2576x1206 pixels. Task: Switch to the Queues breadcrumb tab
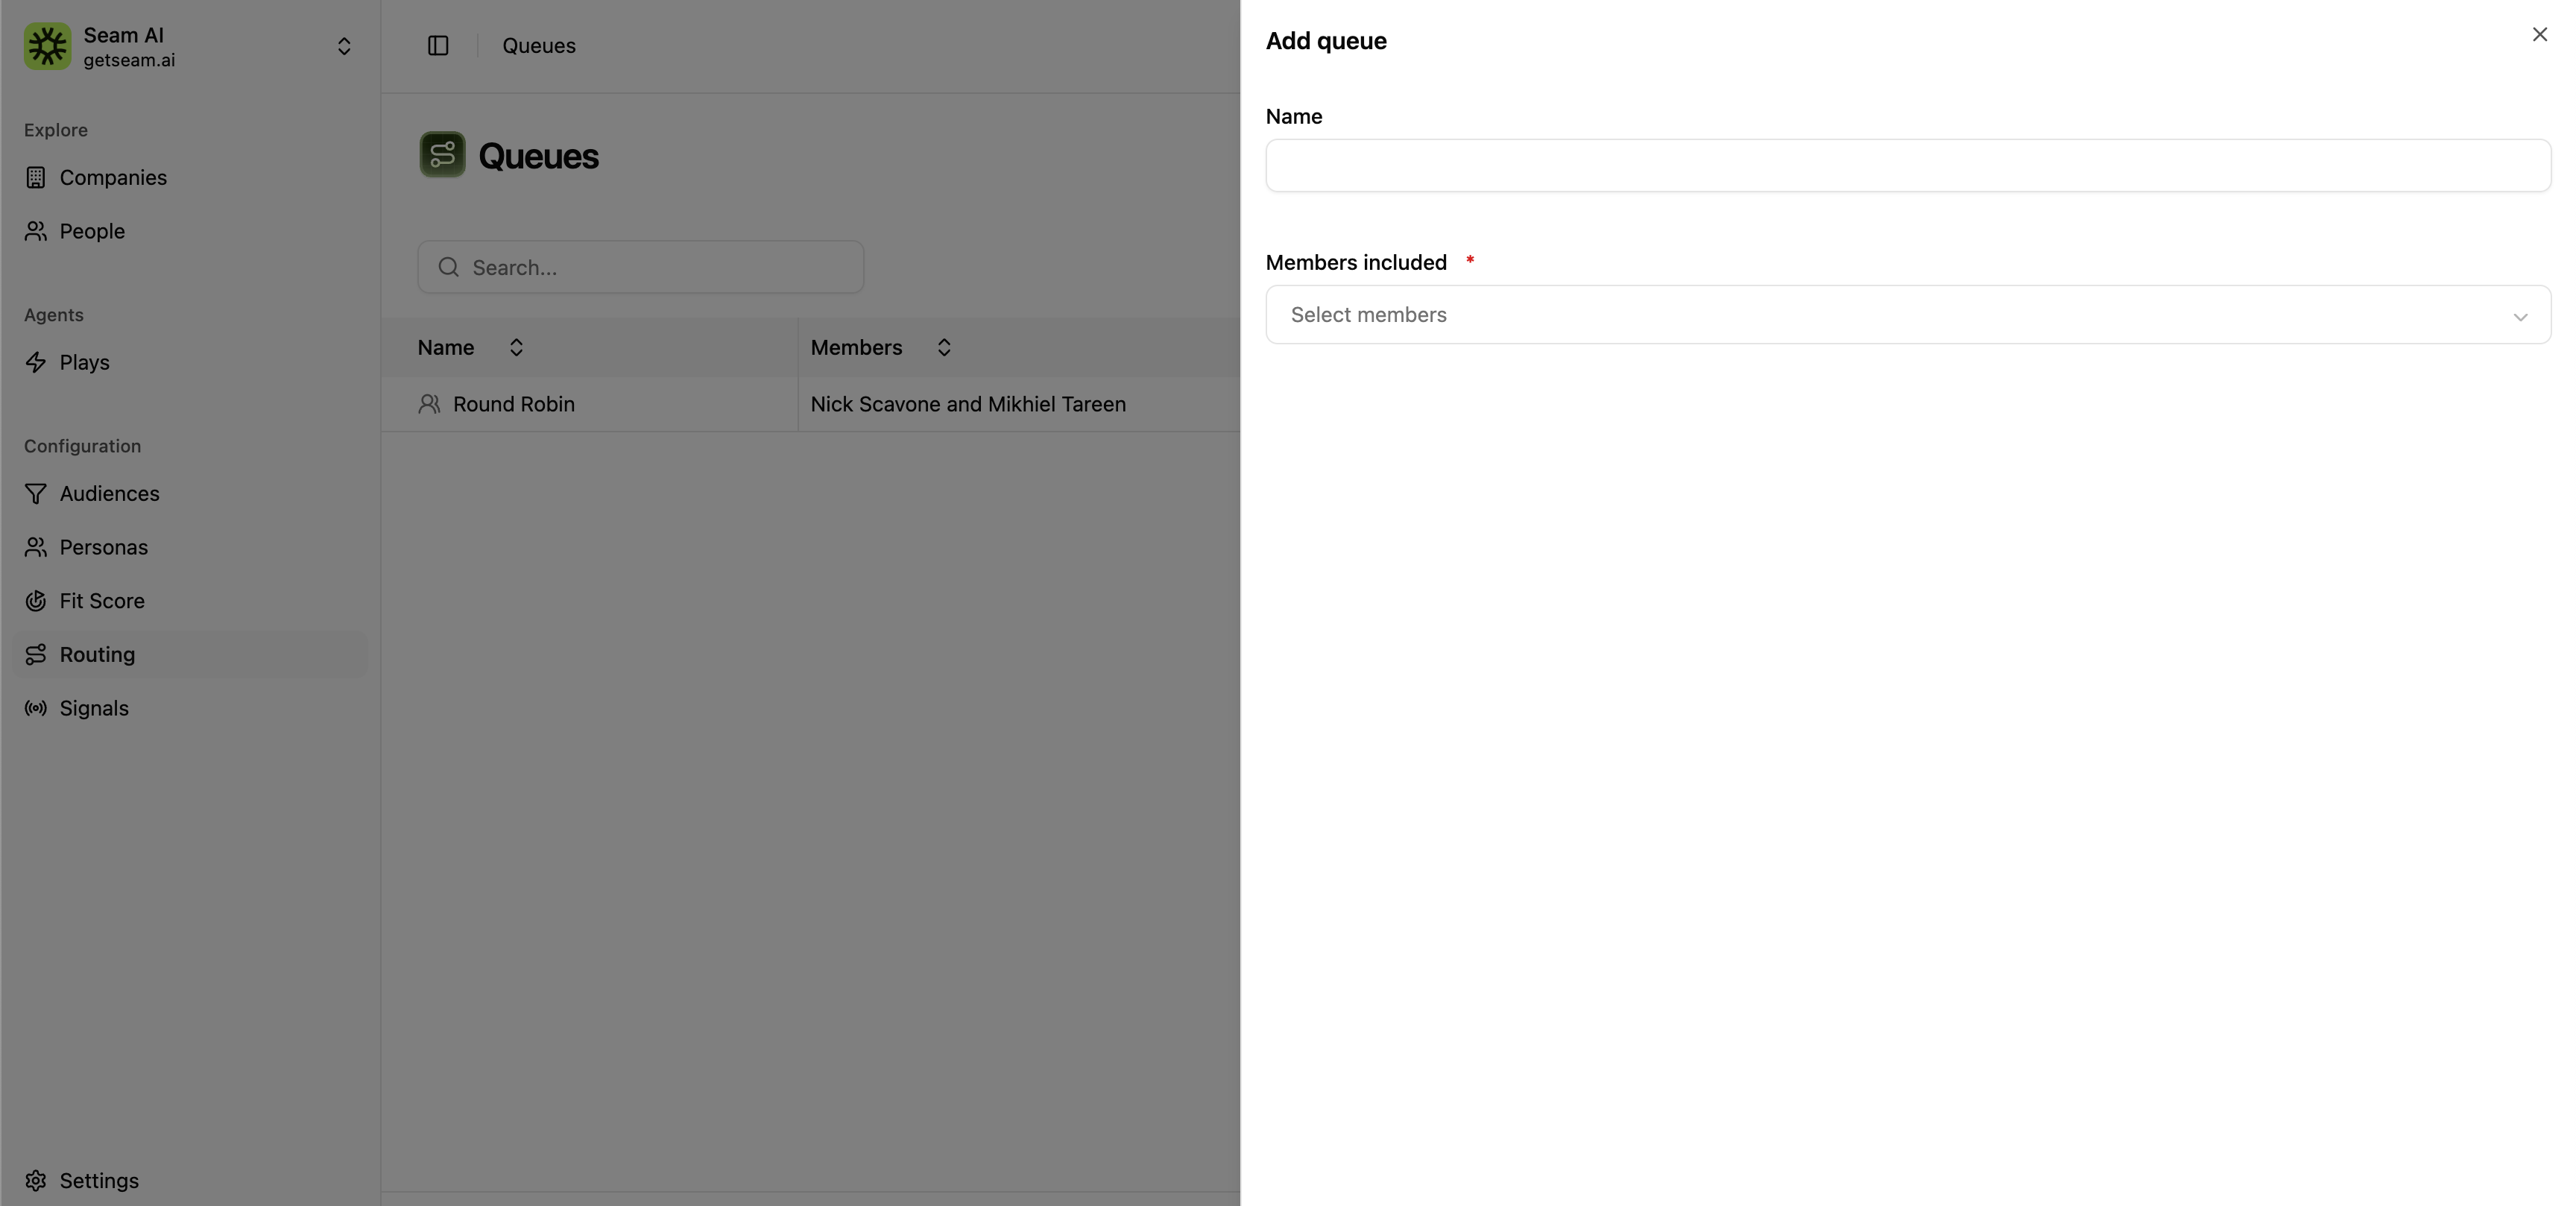pos(539,45)
